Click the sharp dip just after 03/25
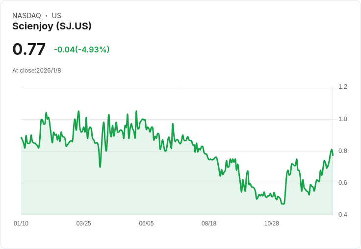The height and width of the screenshot is (249, 361). [100, 167]
